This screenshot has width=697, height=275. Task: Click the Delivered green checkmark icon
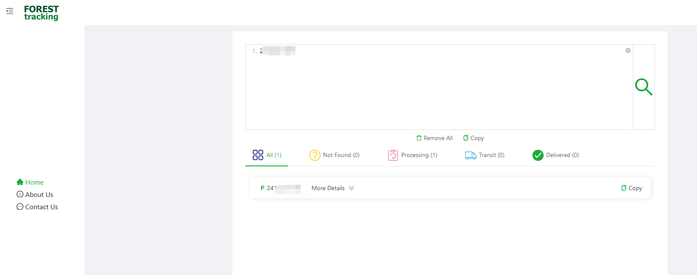538,155
